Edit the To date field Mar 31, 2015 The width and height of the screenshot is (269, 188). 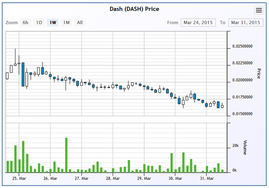coord(245,23)
